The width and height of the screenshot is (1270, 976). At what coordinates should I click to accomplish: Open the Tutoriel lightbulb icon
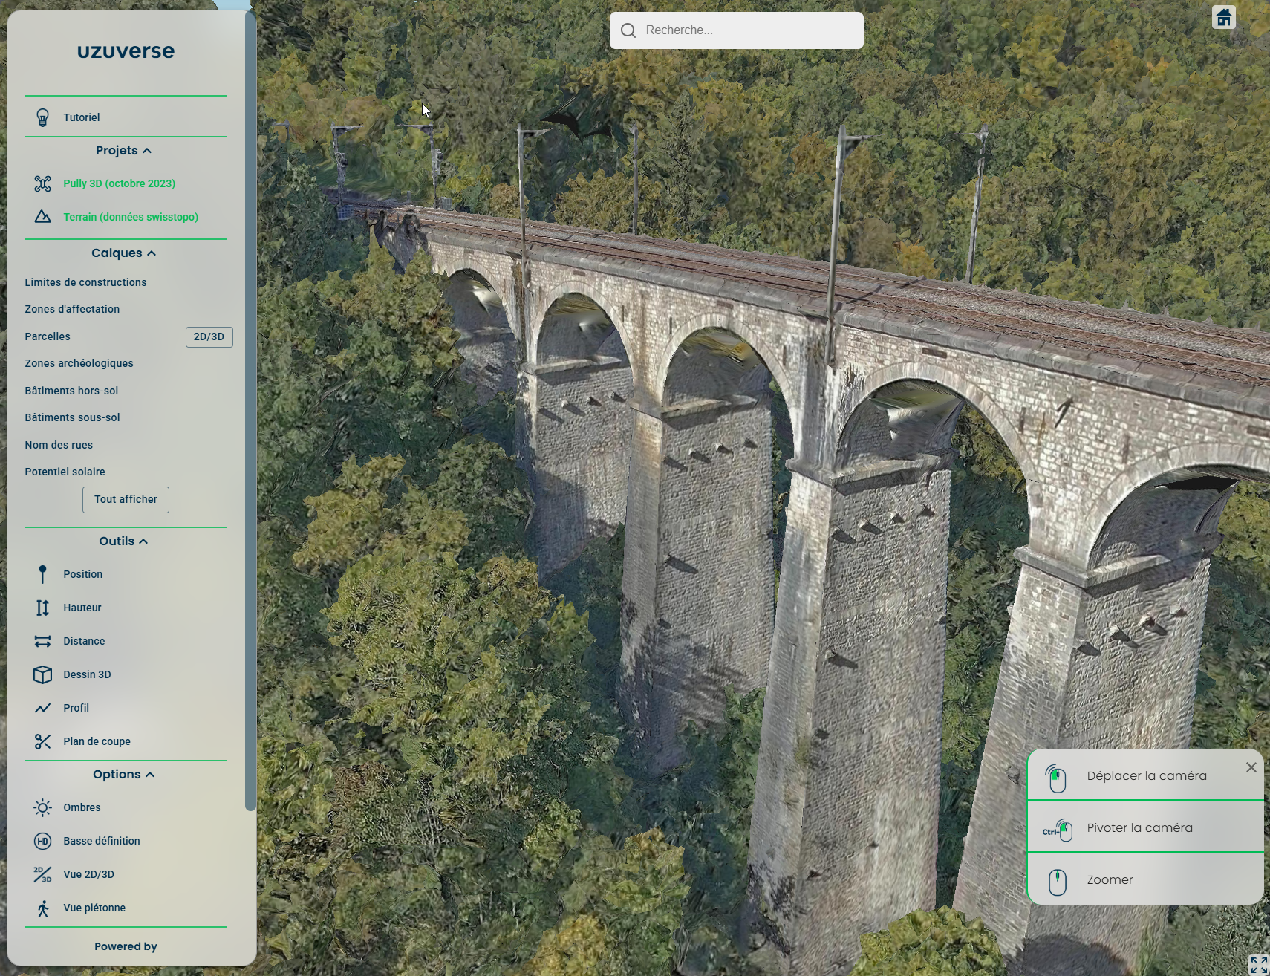click(42, 117)
